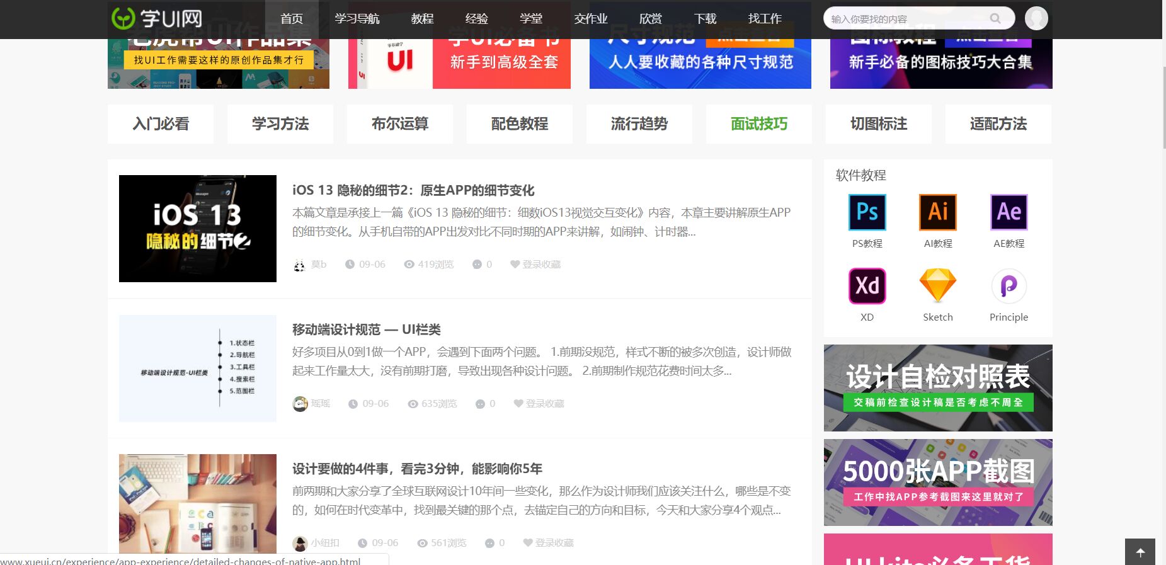Open 经验 in top navigation
Viewport: 1166px width, 565px height.
coord(477,19)
